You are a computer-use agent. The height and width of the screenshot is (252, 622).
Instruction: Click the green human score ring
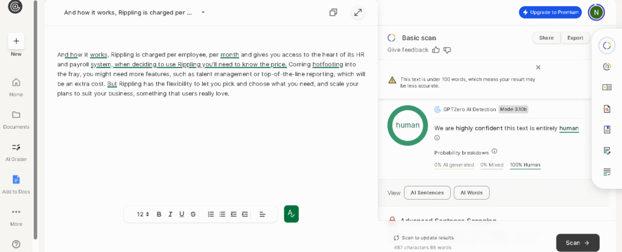(x=408, y=125)
